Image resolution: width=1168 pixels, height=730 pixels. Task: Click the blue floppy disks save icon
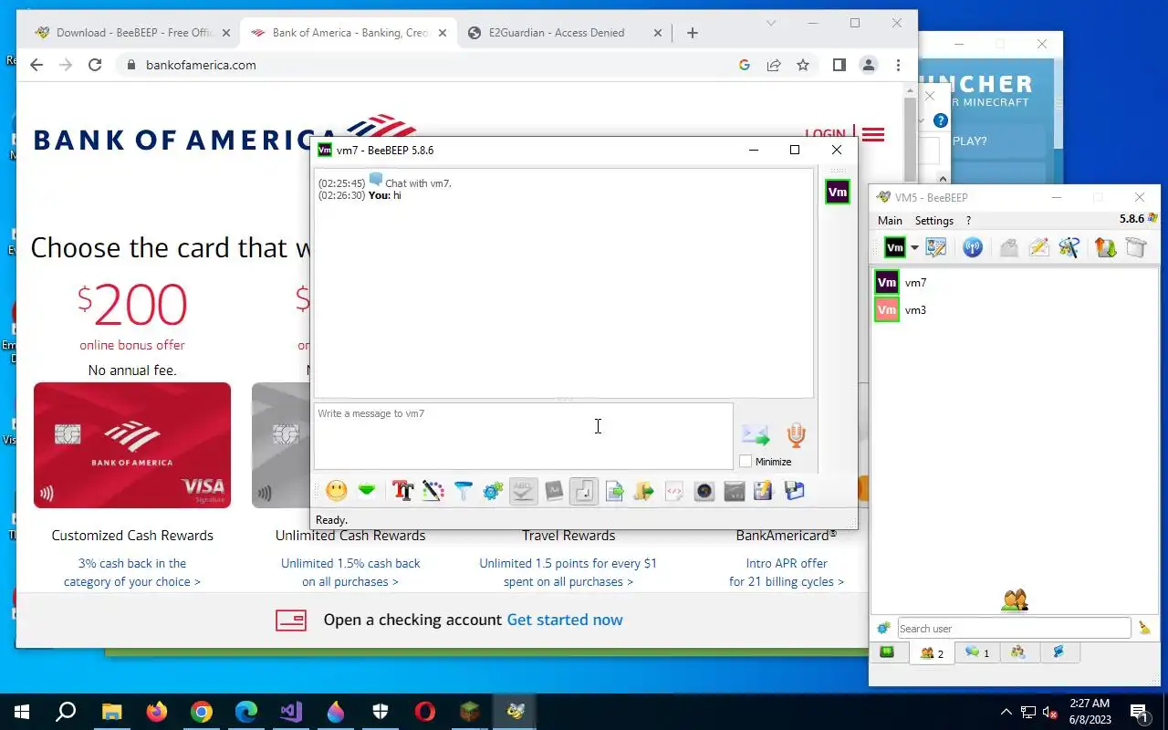(794, 491)
